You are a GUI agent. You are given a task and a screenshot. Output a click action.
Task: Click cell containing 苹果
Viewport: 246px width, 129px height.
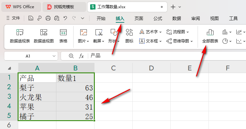pyautogui.click(x=37, y=106)
